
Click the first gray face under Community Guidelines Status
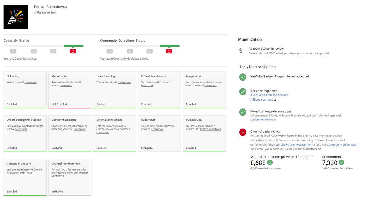tap(109, 51)
